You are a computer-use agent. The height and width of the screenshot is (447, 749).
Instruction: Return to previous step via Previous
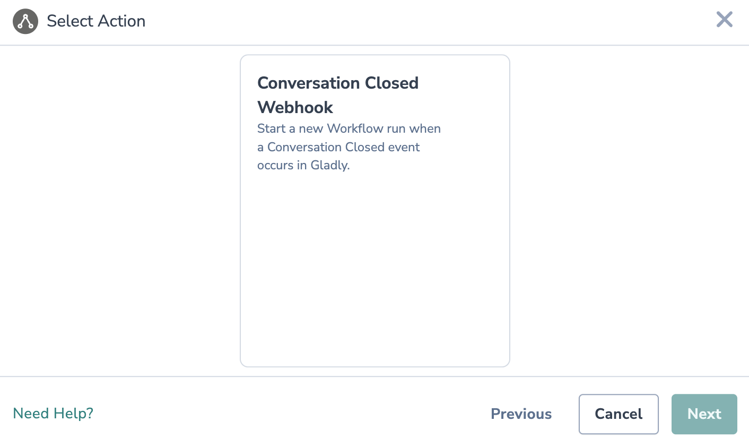521,414
